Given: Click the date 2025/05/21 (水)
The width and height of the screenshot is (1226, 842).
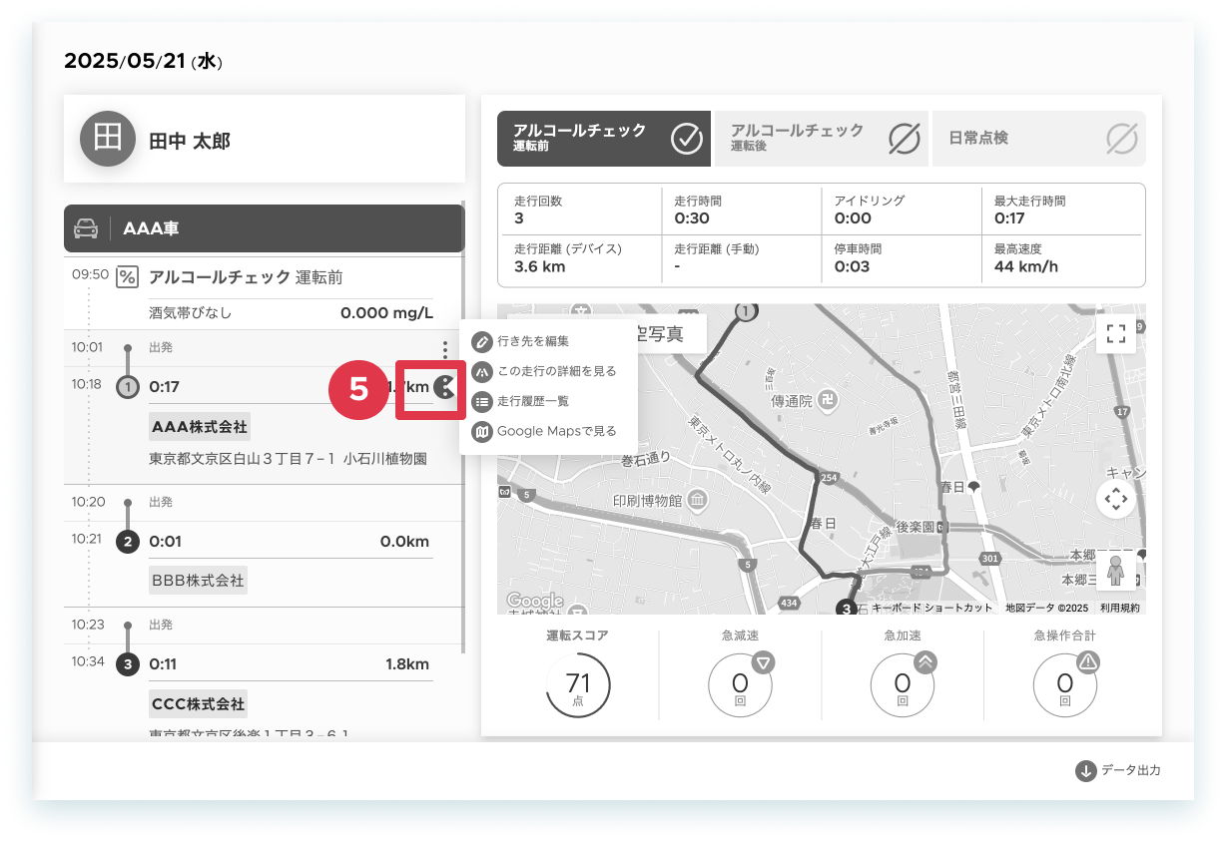Looking at the screenshot, I should [x=143, y=61].
